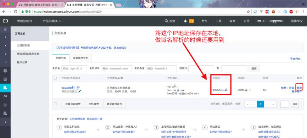This screenshot has height=138, width=307.
Task: Open the M-shaped icon in the sidebar
Action: [x=5, y=96]
